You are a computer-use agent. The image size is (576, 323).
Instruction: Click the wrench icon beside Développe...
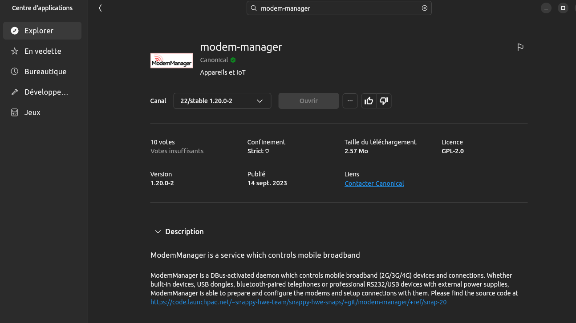15,92
